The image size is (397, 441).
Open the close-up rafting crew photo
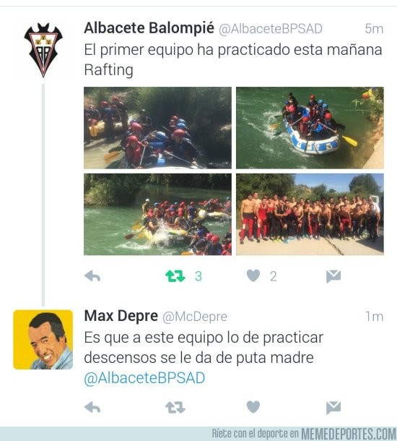coord(158,128)
